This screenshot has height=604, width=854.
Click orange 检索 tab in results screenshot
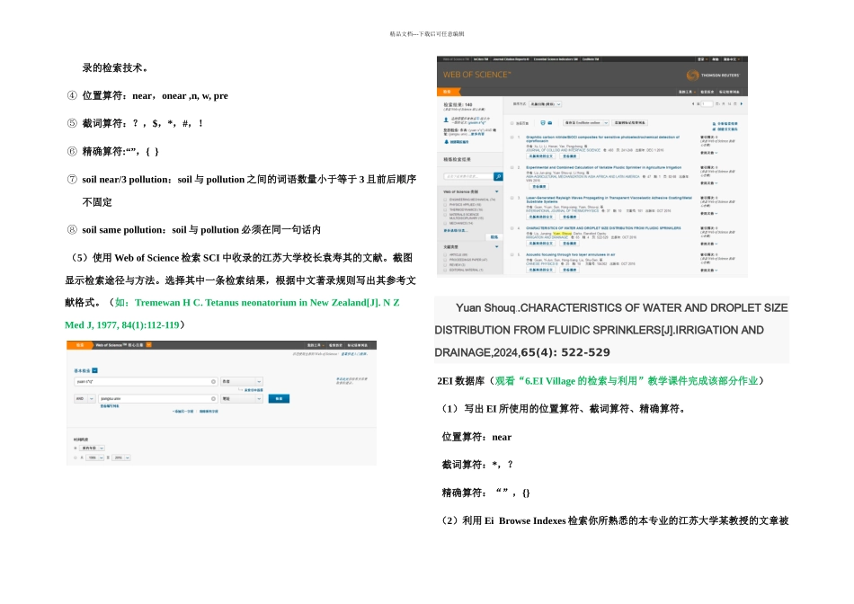pyautogui.click(x=447, y=92)
